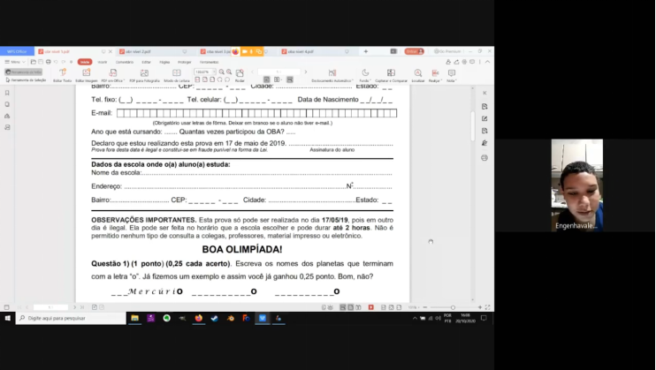
Task: Go to the previous page arrow in ribbon
Action: pos(252,72)
